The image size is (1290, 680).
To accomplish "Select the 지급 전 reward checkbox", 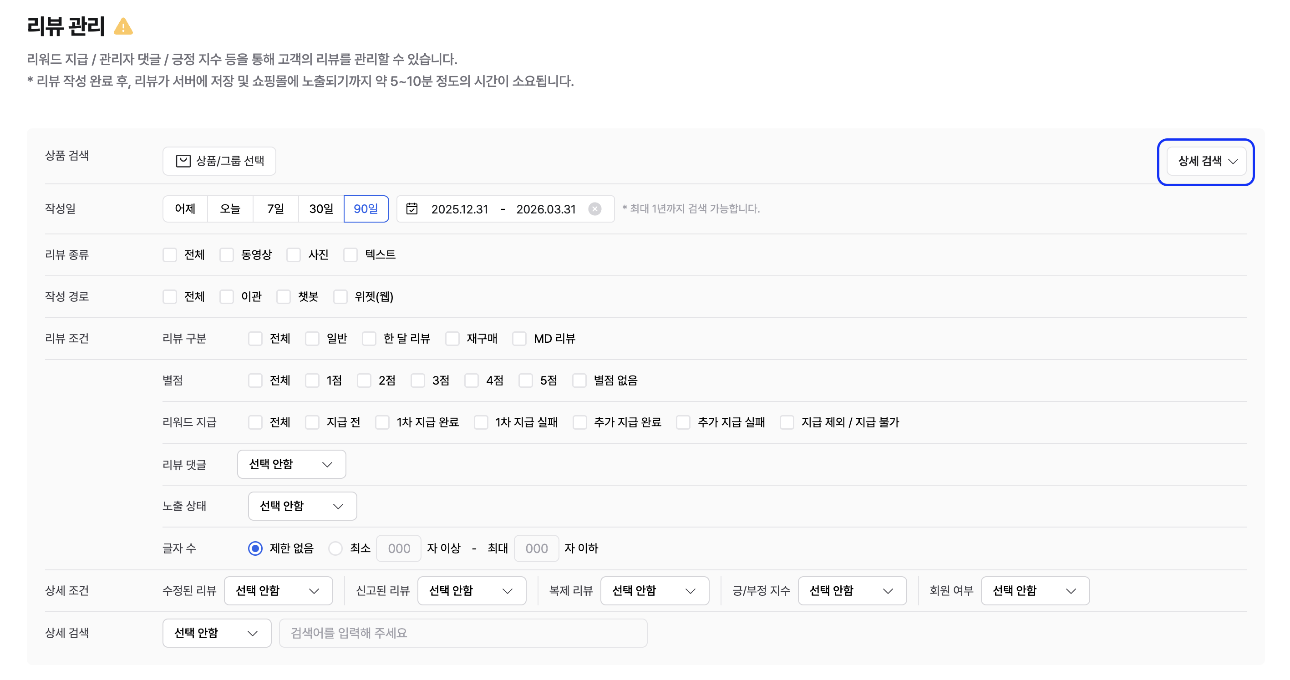I will point(312,423).
